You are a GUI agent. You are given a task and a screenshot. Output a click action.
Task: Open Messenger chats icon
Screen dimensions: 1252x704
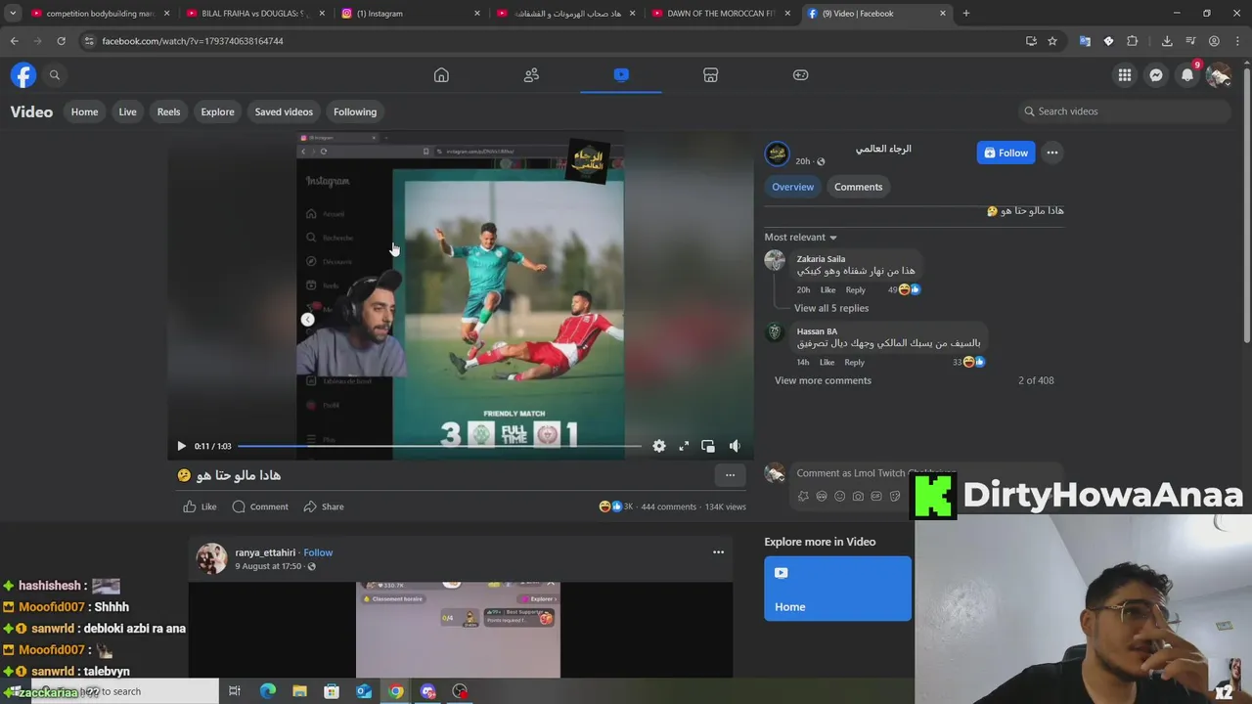[x=1156, y=75]
